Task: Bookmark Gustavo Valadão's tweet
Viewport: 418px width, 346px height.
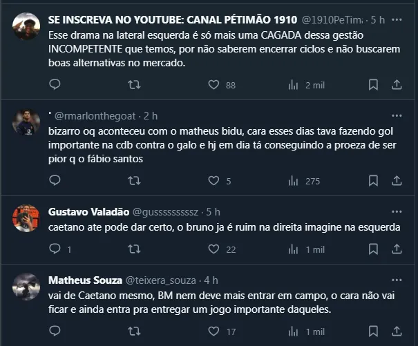Action: pos(373,249)
